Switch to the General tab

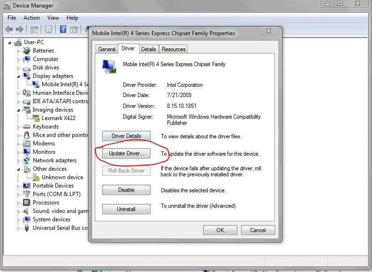107,49
